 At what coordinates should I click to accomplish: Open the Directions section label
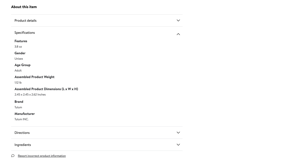click(x=22, y=133)
